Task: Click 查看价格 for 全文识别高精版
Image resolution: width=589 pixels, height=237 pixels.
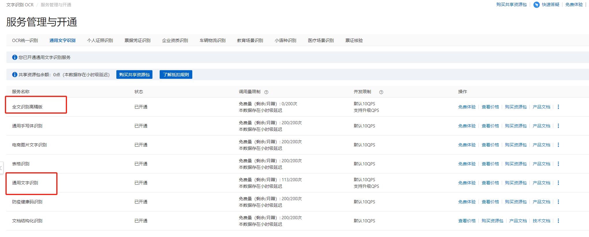Action: point(490,107)
